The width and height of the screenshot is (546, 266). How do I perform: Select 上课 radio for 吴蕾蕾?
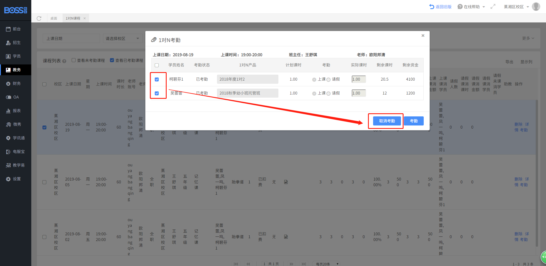click(314, 94)
